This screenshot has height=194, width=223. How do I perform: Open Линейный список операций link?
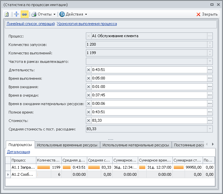(31, 24)
